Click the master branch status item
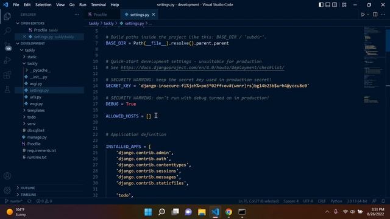The width and height of the screenshot is (390, 219). [13, 201]
